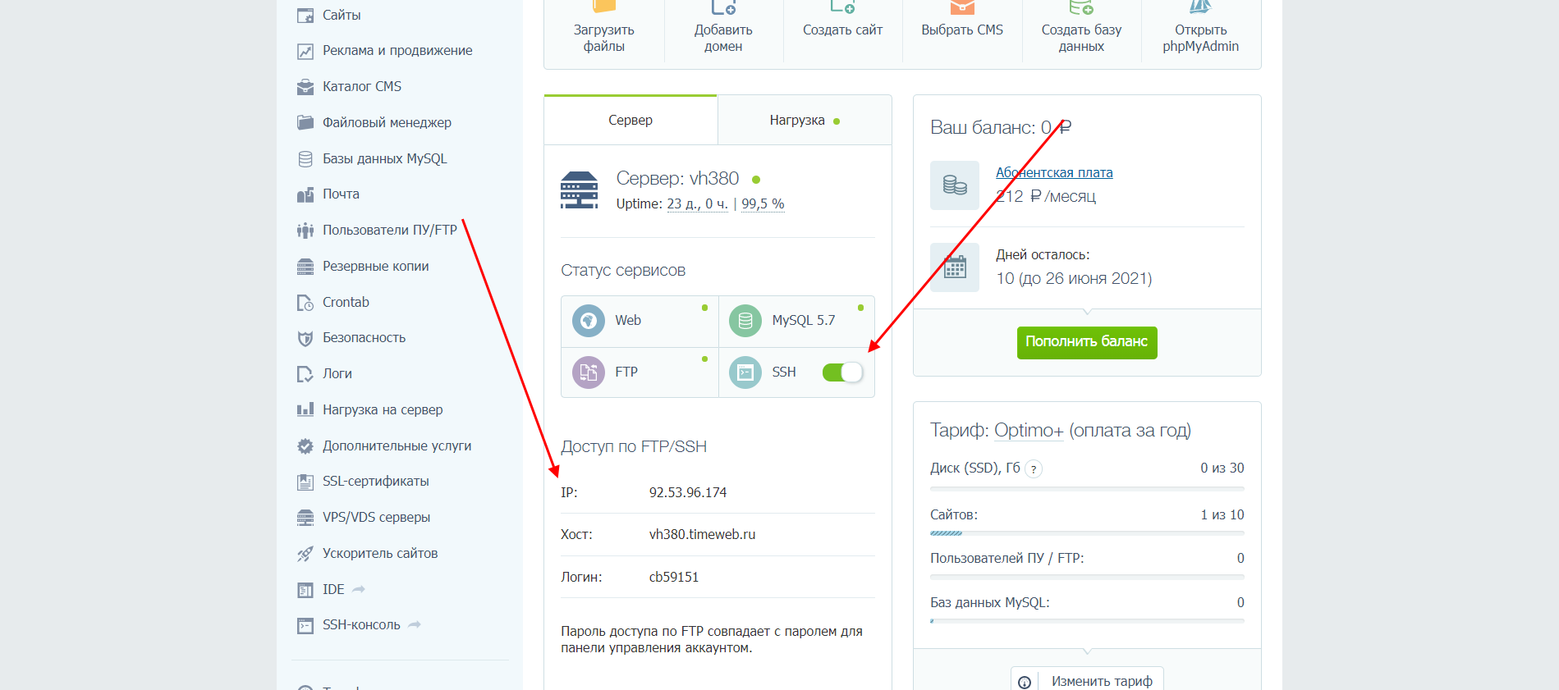This screenshot has width=1559, height=690.
Task: Click the Файловый менеджер folder icon
Action: [x=305, y=123]
